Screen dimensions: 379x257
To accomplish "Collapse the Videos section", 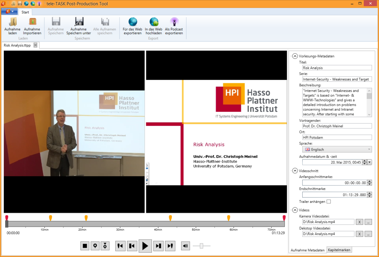I will click(295, 210).
